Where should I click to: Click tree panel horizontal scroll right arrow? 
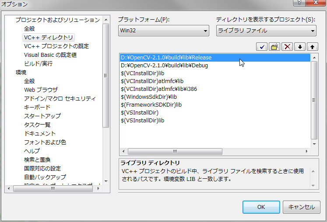pos(98,188)
